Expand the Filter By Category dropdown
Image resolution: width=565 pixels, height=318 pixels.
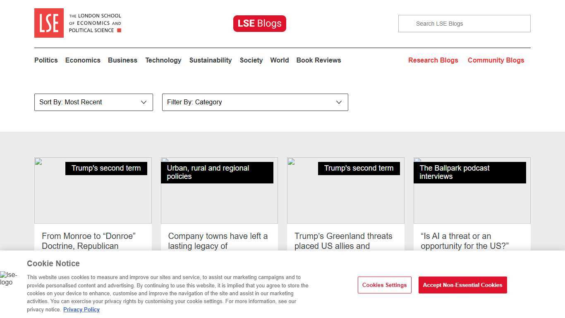(255, 102)
